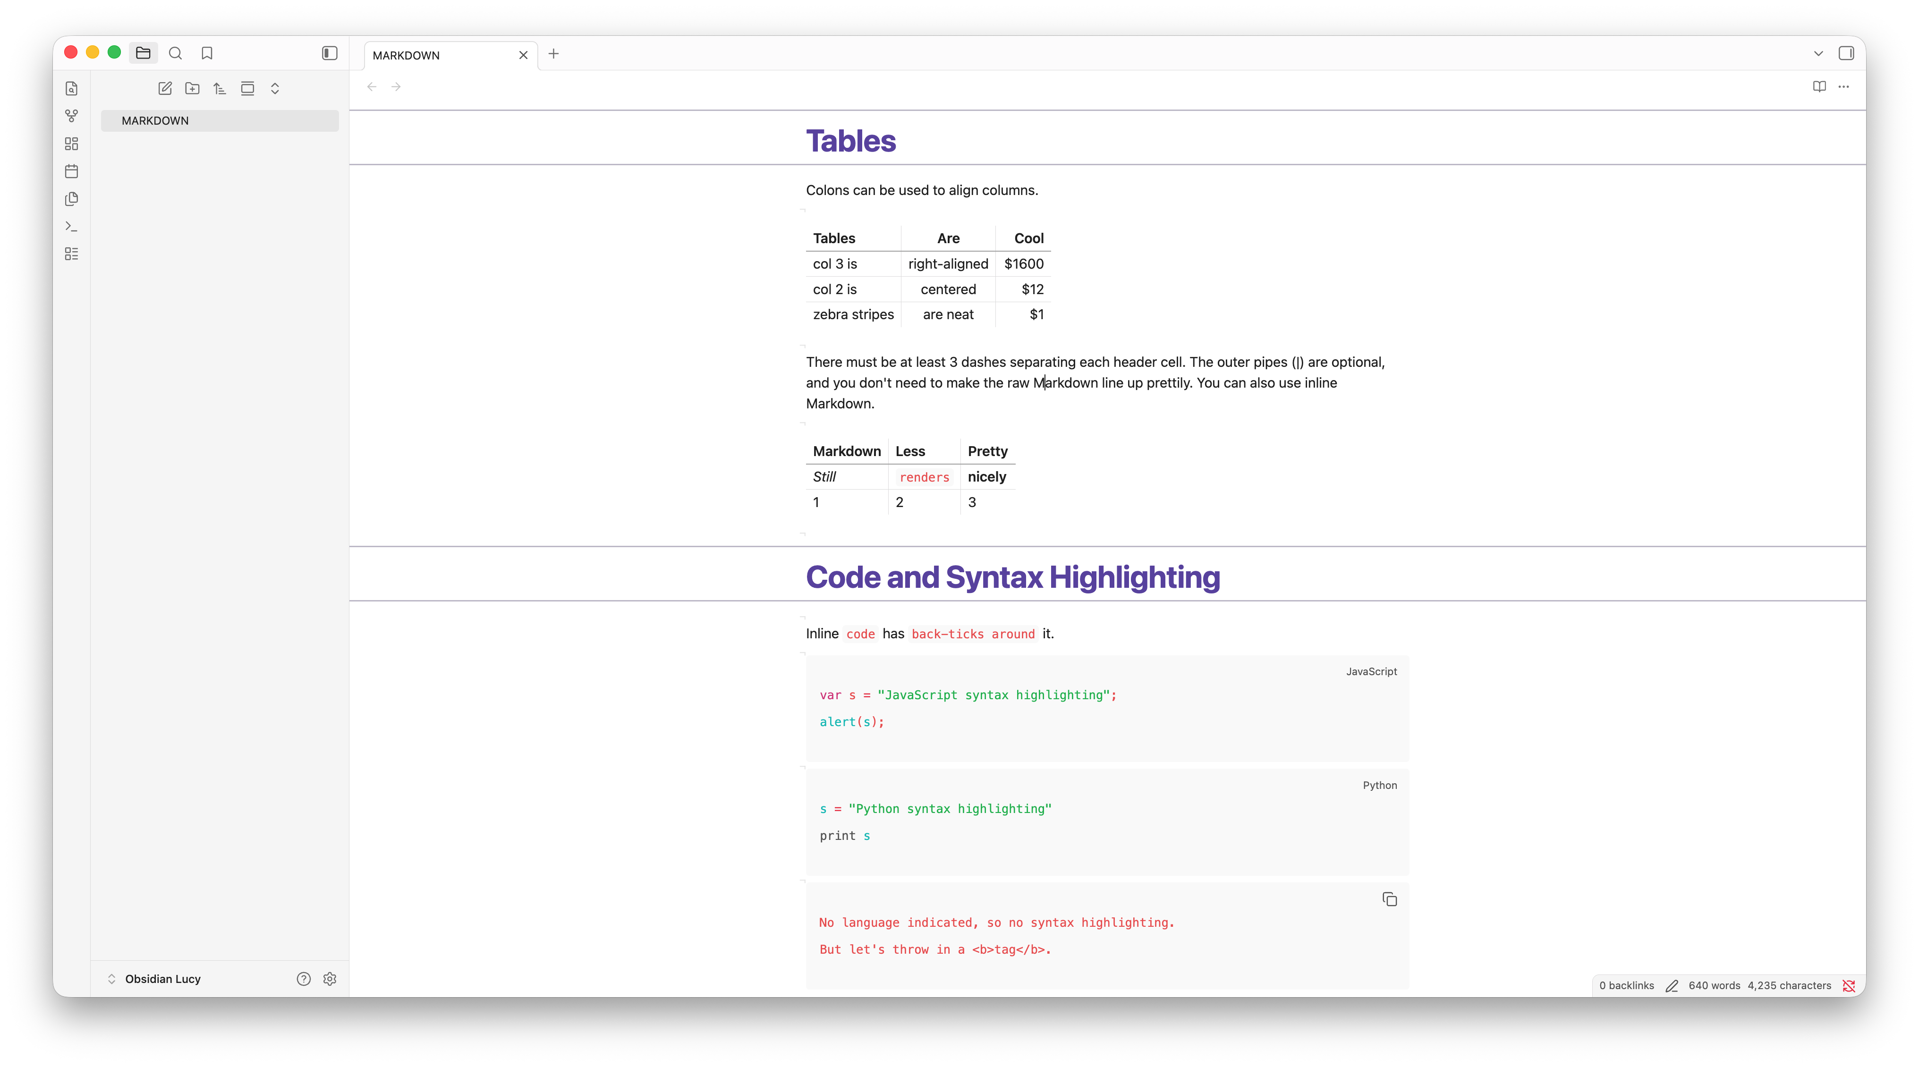This screenshot has height=1067, width=1919.
Task: Click the $1600 table cell
Action: tap(1024, 263)
